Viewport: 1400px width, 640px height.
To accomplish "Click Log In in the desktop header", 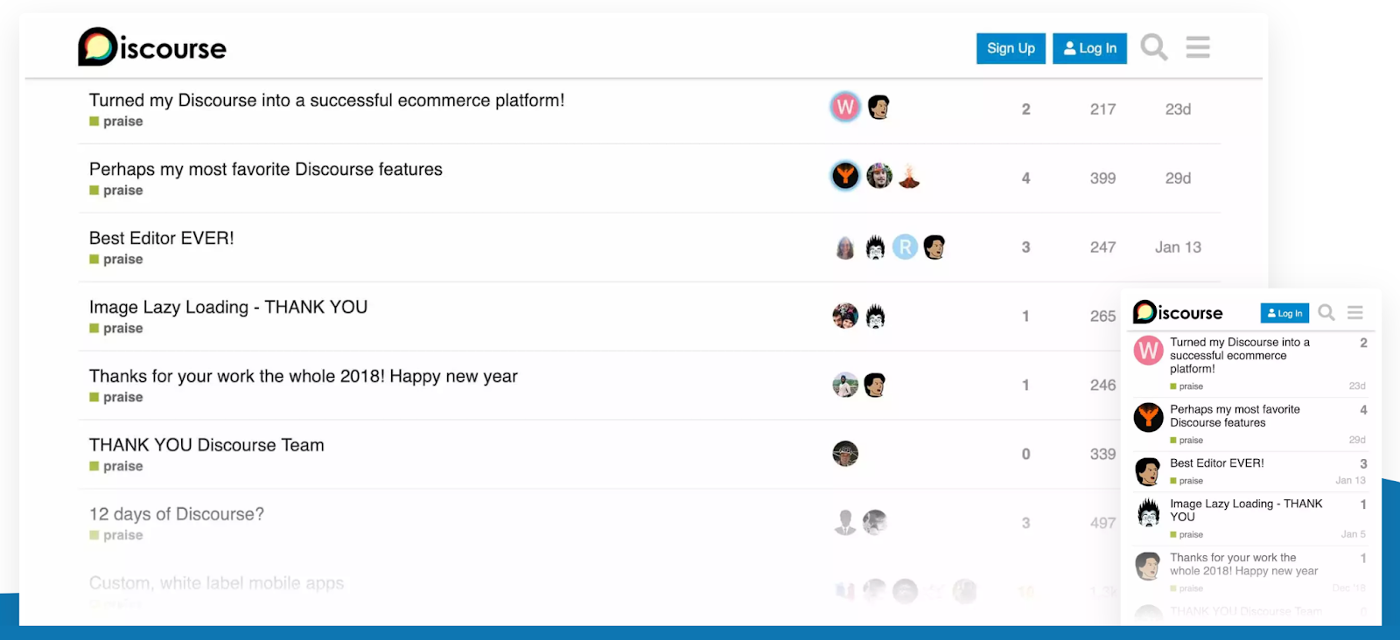I will point(1089,49).
